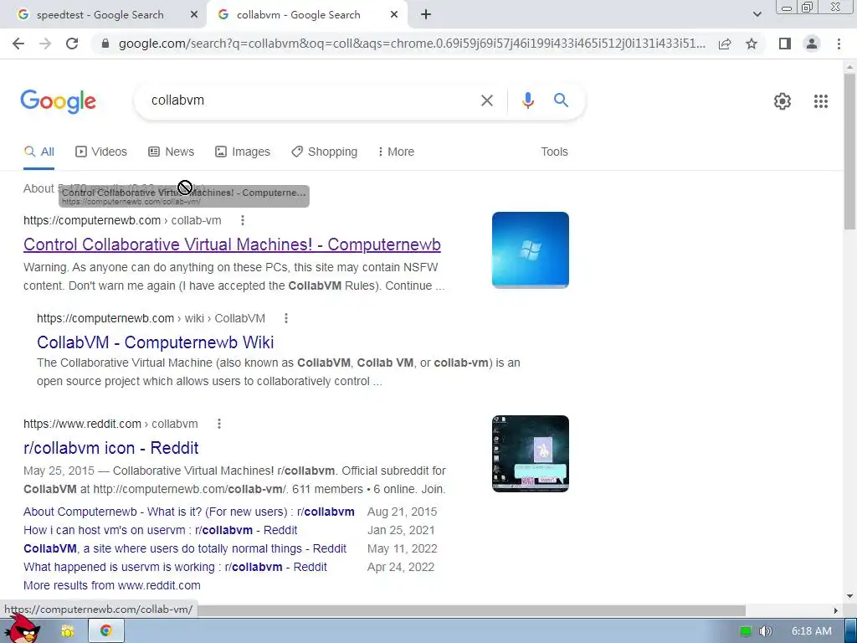Image resolution: width=857 pixels, height=643 pixels.
Task: Open r/collabvm icon - Reddit result
Action: coord(111,448)
